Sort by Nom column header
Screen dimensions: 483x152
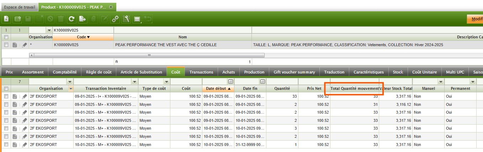point(182,37)
